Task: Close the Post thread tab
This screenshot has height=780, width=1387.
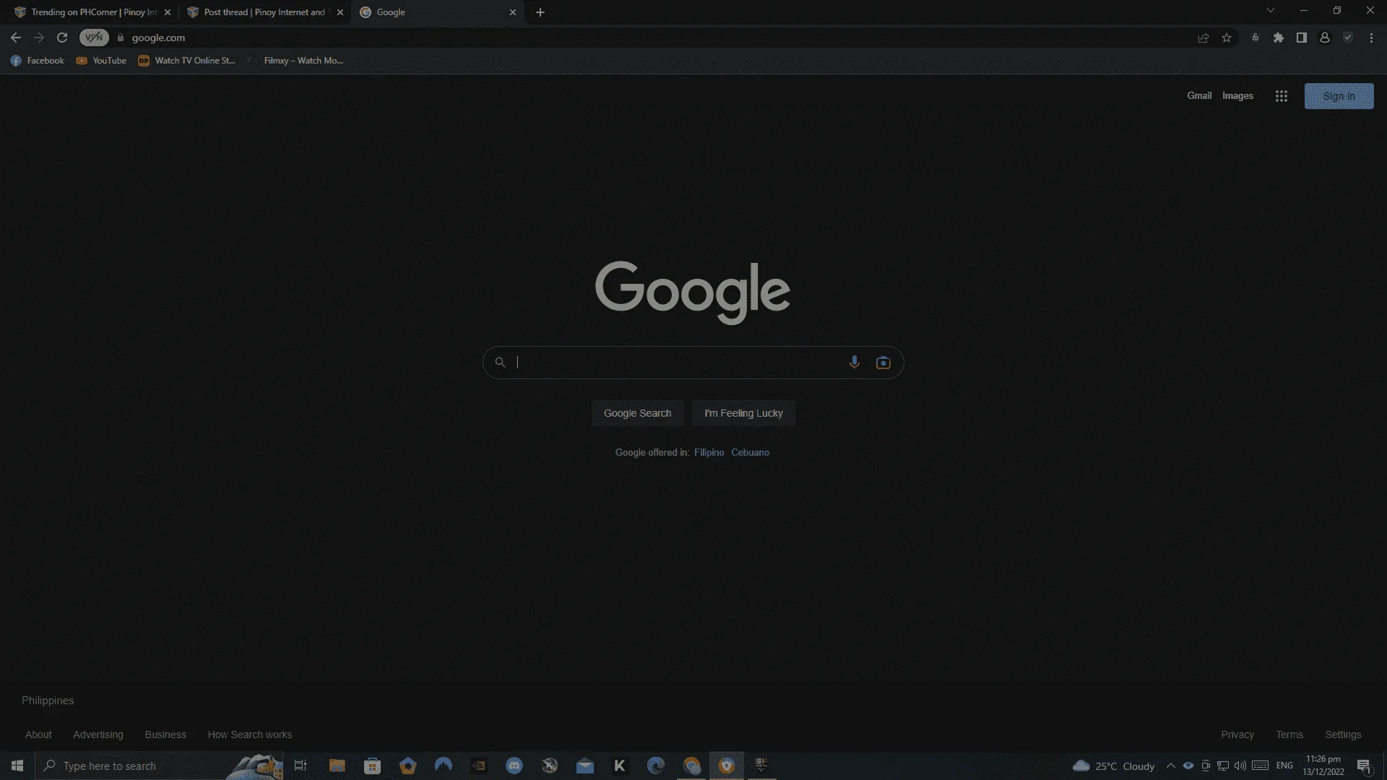Action: [x=340, y=12]
